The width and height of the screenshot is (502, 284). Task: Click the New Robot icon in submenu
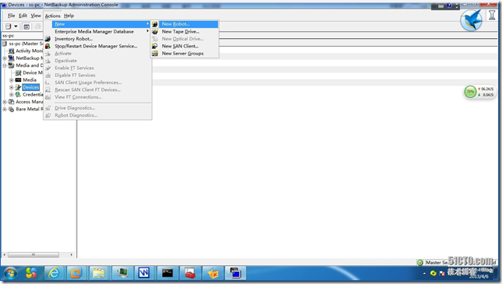pyautogui.click(x=155, y=24)
